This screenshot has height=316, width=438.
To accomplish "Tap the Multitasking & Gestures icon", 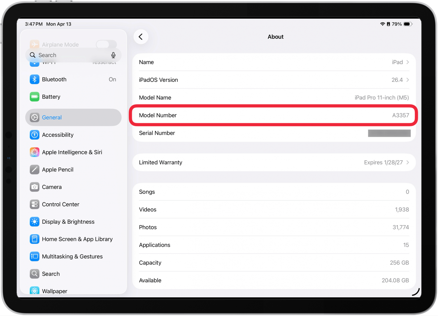I will pos(35,256).
